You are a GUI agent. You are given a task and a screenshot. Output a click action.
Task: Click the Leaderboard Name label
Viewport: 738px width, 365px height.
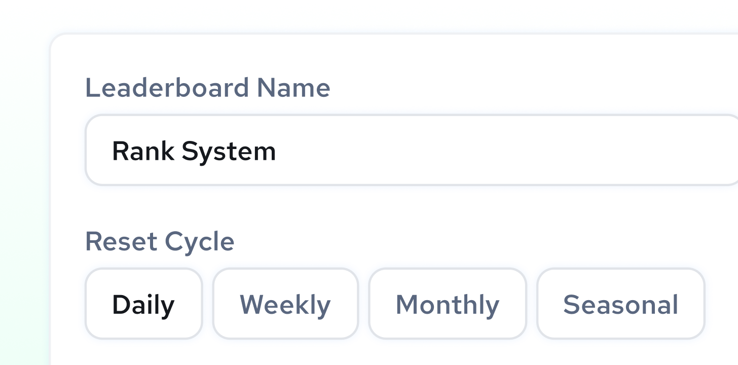(208, 87)
